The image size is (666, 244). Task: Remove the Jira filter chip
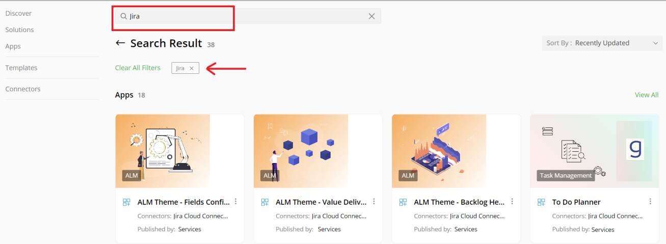pyautogui.click(x=192, y=68)
